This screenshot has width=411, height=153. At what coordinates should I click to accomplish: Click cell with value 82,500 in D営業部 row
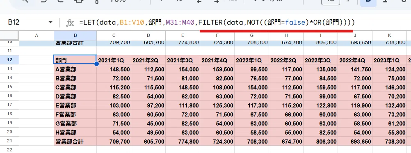pos(114,96)
